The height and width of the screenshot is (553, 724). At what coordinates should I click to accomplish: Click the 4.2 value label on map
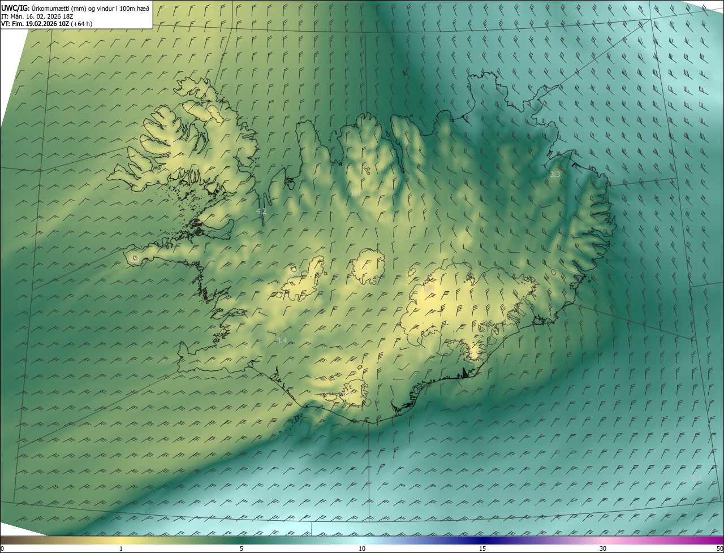point(261,211)
